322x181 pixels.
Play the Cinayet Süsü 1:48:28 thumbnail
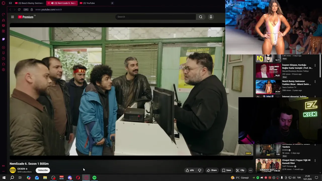(268, 165)
